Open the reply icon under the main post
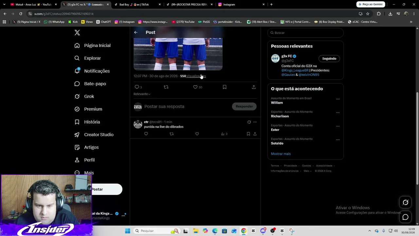 point(137,87)
